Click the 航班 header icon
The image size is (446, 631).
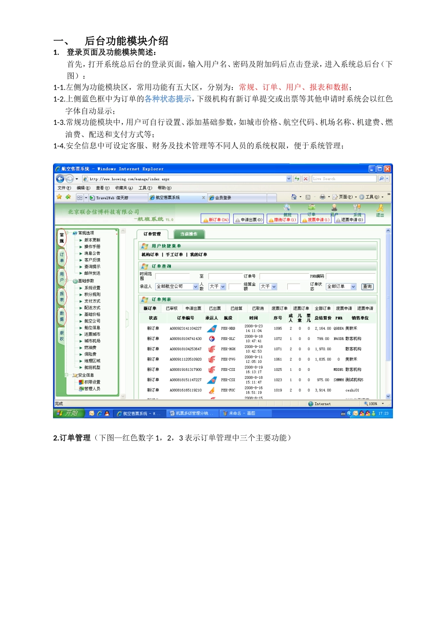[x=287, y=208]
